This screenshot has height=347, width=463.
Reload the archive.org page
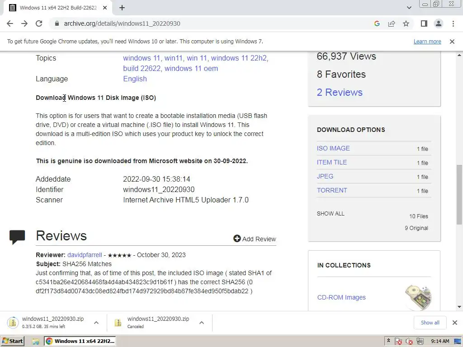click(x=39, y=23)
